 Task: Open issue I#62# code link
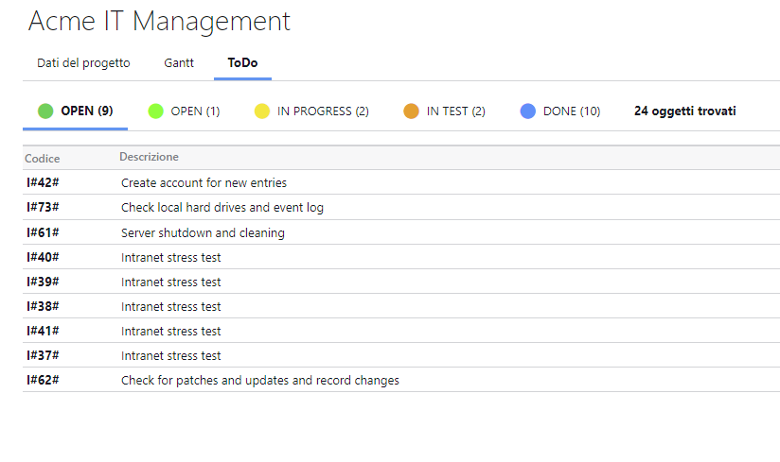43,380
